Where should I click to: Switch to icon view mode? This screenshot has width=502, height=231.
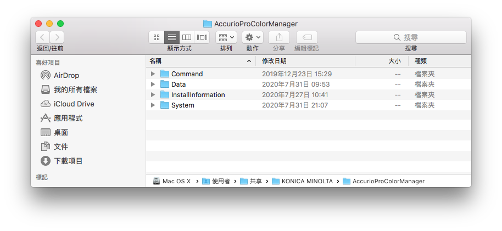coord(157,37)
